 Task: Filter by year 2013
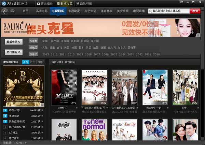point(46,54)
